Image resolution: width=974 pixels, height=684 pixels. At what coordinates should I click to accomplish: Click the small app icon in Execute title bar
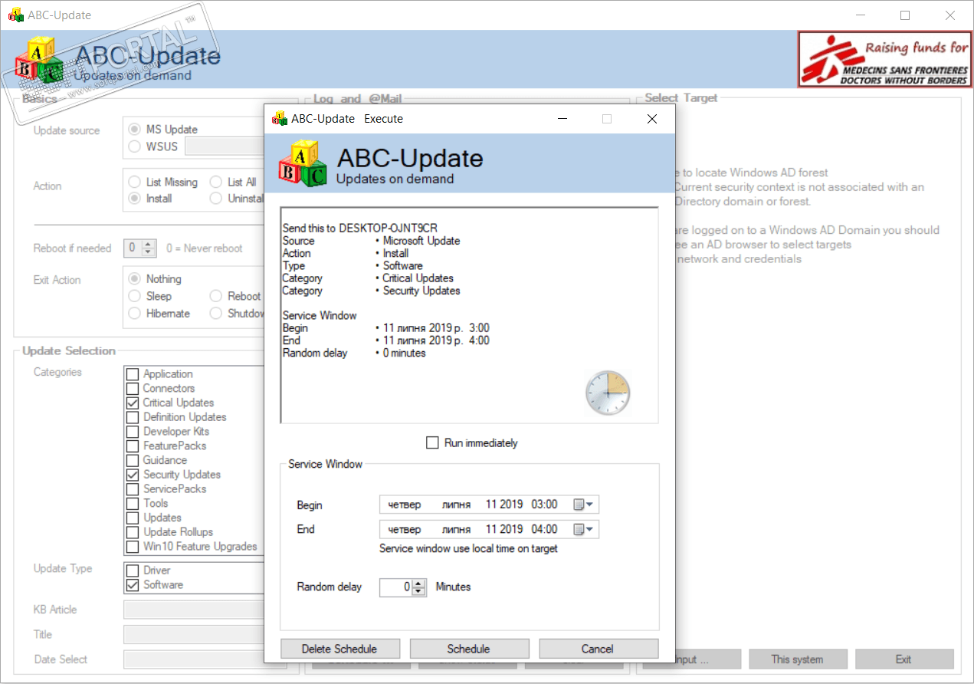click(280, 119)
